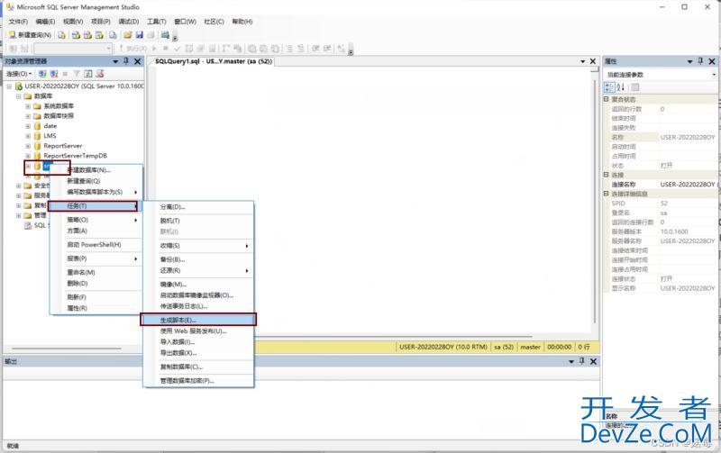Expand the ReportServer database node
Screen dimensions: 721x453
coord(28,146)
